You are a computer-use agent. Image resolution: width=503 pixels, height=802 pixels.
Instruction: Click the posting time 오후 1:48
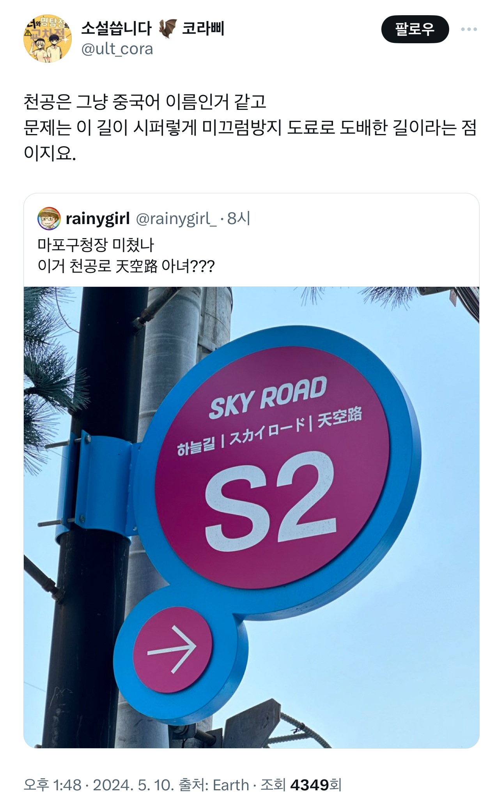click(53, 785)
